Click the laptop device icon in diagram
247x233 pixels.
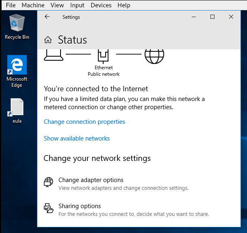click(x=54, y=55)
